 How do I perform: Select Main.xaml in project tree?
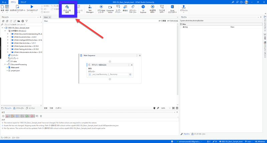(15, 68)
